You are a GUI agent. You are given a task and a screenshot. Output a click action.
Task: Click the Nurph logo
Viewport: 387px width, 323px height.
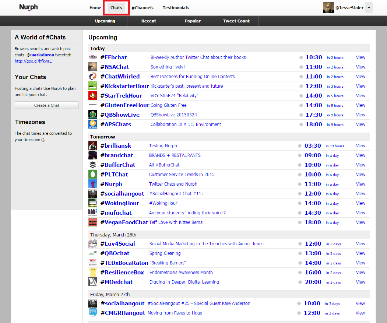28,7
